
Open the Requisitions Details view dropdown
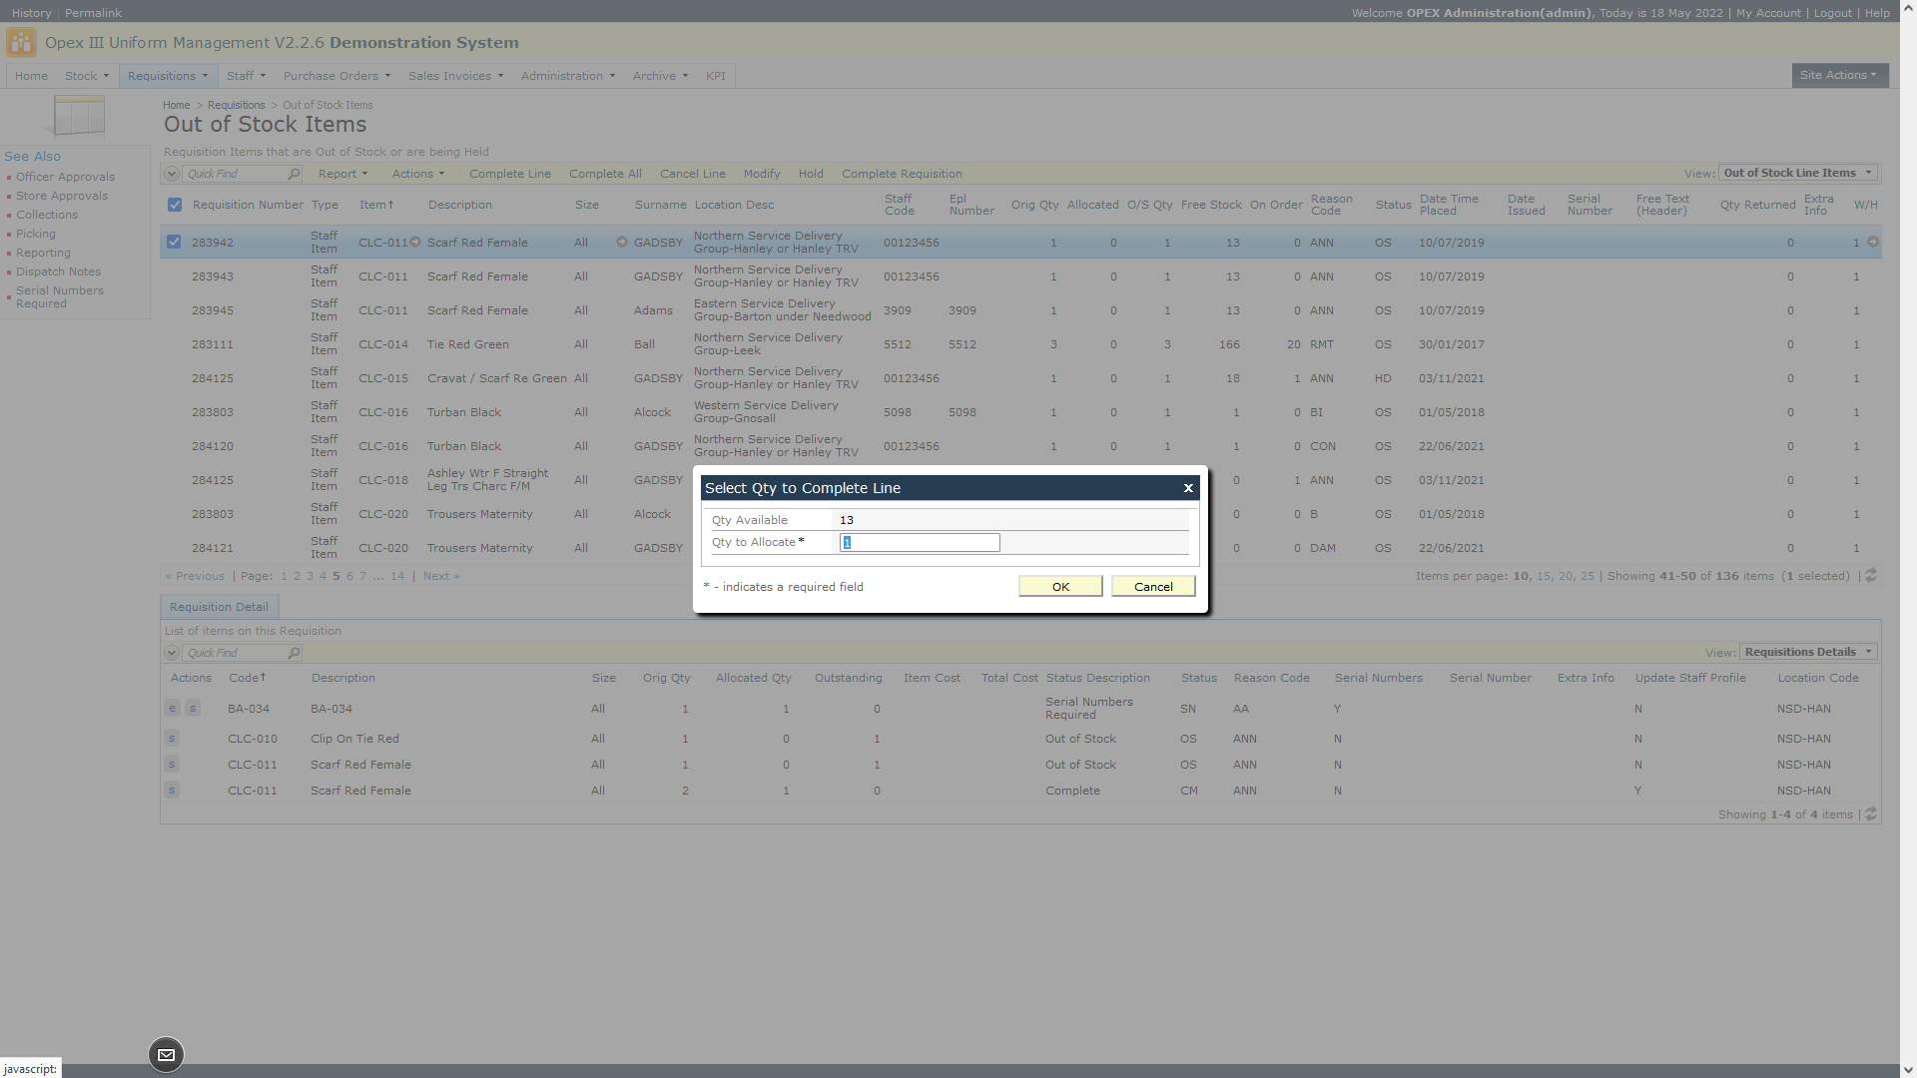1808,652
